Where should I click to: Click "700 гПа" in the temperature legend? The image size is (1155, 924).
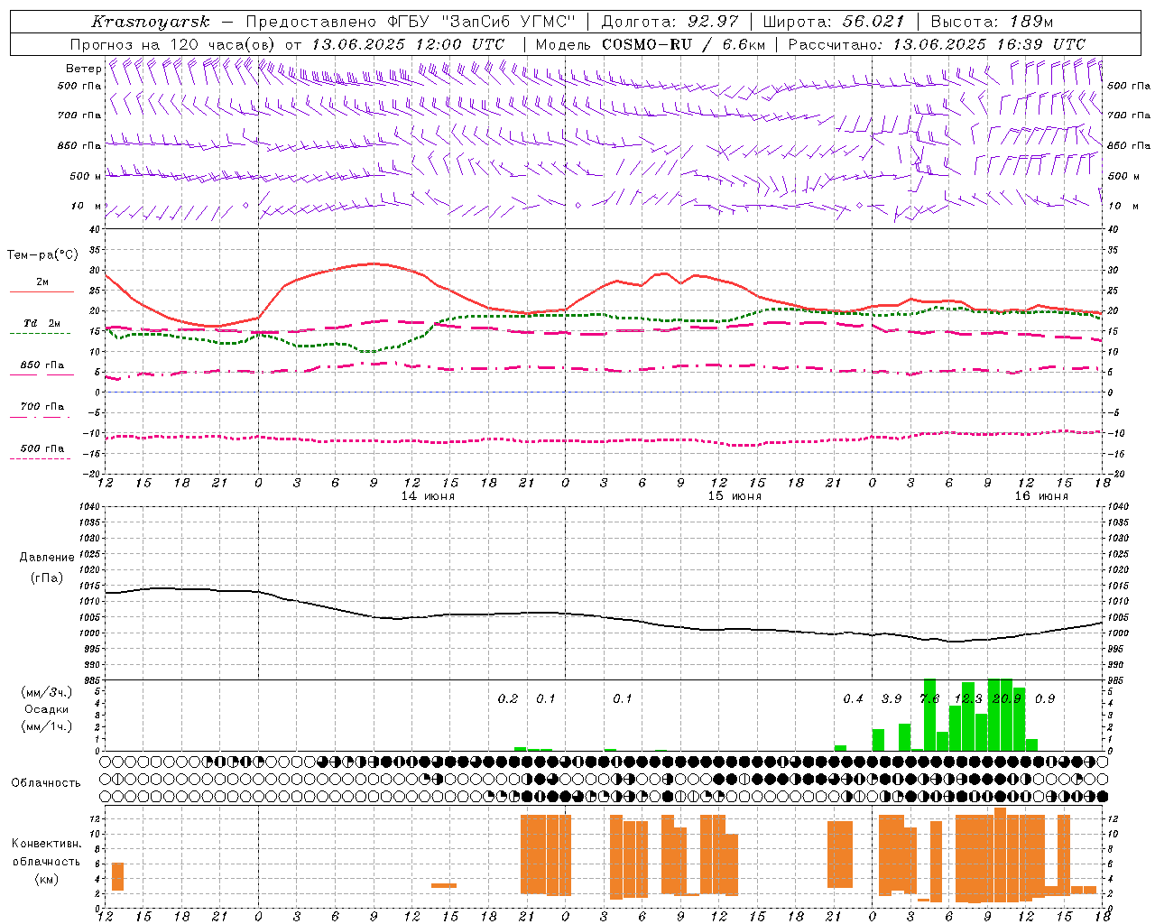pos(42,406)
